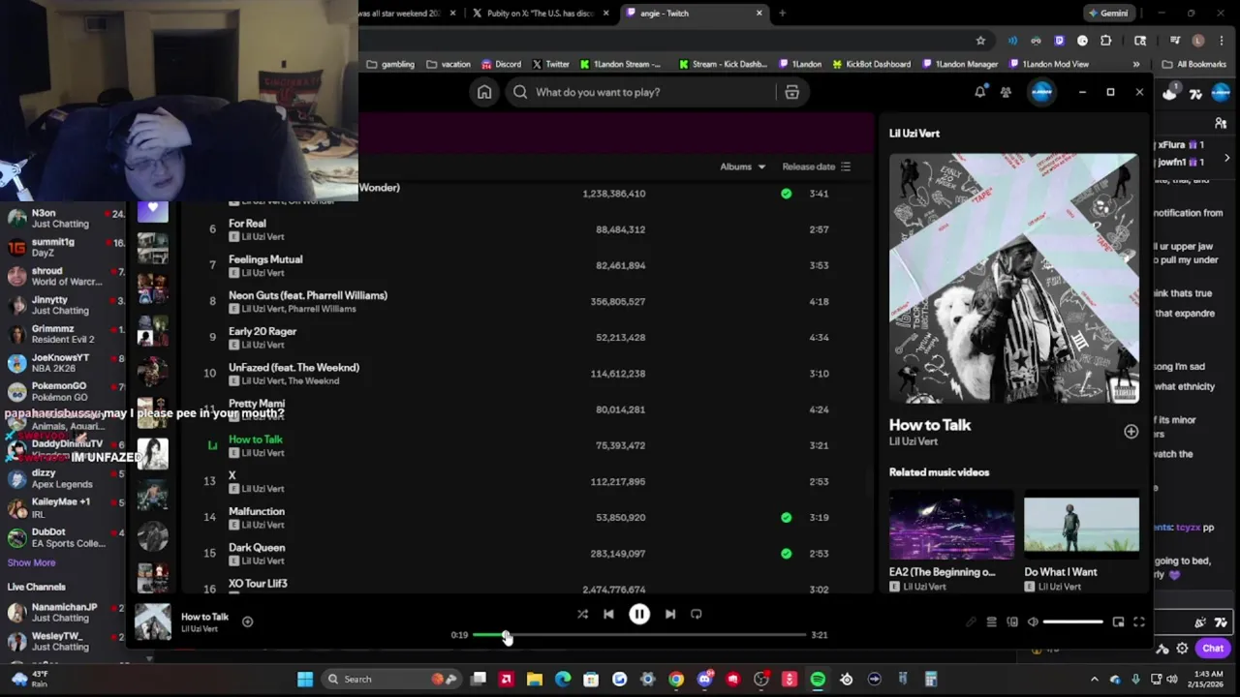The image size is (1240, 697).
Task: Open KickBot Dashboard bookmark
Action: pyautogui.click(x=871, y=65)
